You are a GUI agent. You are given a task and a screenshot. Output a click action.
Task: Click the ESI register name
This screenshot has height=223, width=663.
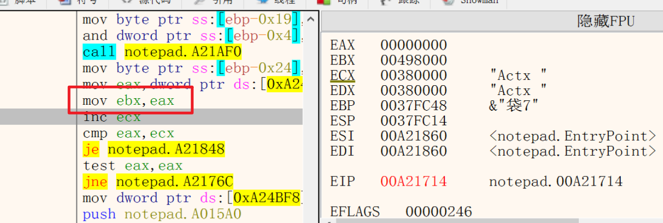[342, 136]
